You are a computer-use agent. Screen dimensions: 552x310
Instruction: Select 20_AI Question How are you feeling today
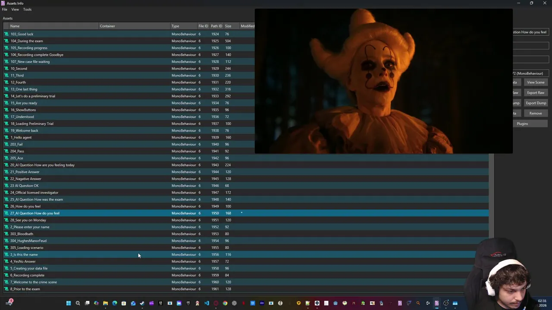[246, 165]
